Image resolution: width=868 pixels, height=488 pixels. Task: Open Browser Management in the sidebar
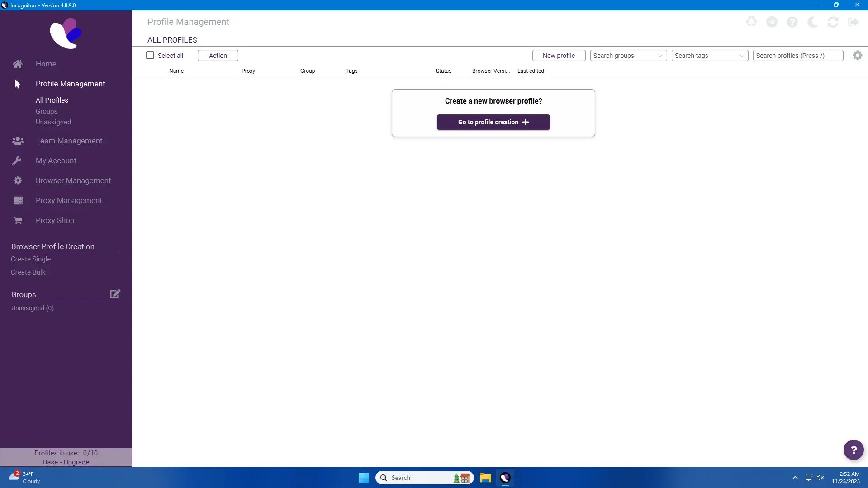pyautogui.click(x=73, y=180)
